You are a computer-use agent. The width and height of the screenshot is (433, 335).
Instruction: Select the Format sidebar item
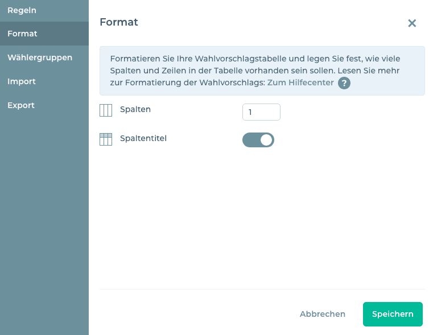pos(22,34)
